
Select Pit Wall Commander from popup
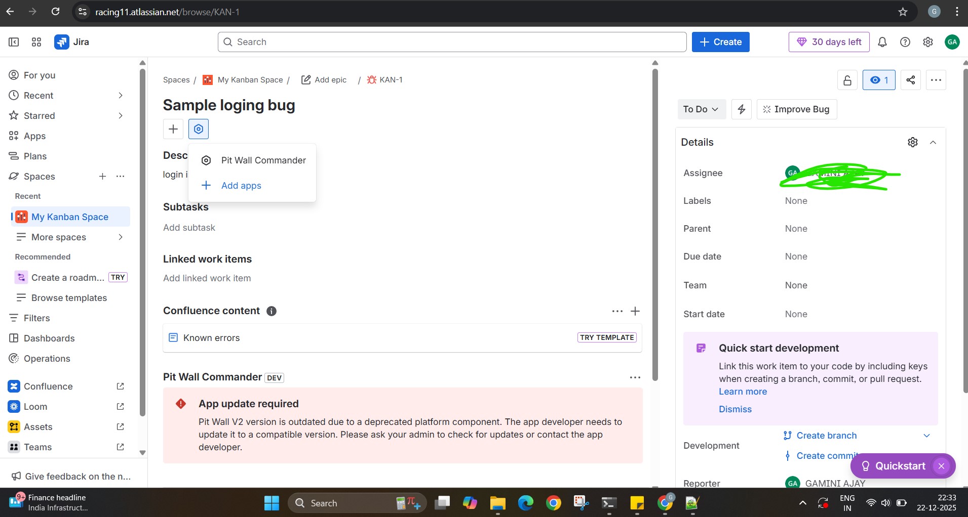click(252, 160)
